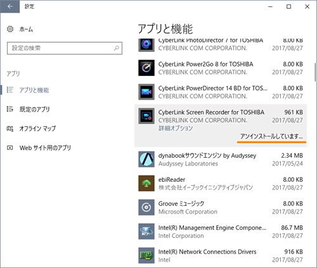Image resolution: width=317 pixels, height=268 pixels.
Task: Click the dynabook sound engine app icon
Action: point(146,159)
